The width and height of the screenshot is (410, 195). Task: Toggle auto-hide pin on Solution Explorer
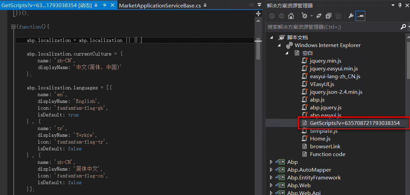click(400, 5)
